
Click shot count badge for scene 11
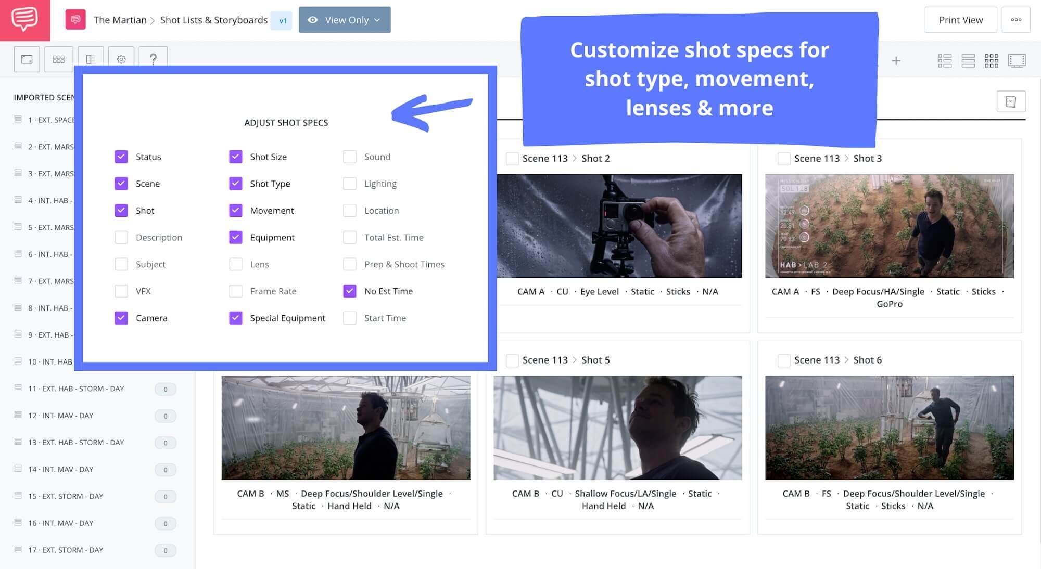pyautogui.click(x=166, y=389)
